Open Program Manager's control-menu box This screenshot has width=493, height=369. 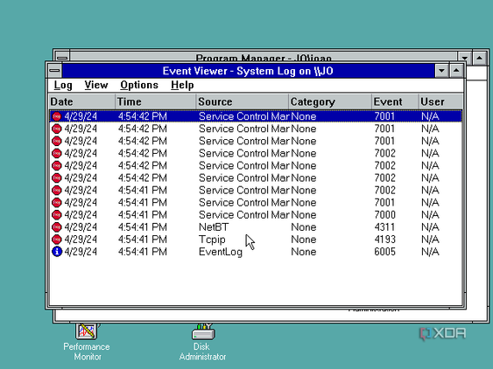pos(62,57)
